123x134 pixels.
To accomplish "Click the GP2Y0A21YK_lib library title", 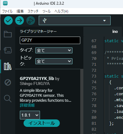I will 37,78.
